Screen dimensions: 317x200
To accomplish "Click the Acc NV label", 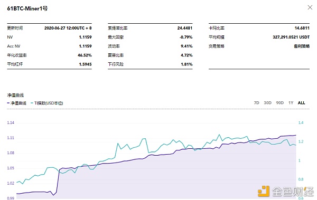I will pos(14,46).
